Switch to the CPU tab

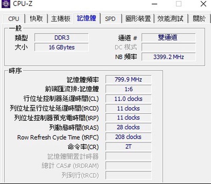[14, 19]
